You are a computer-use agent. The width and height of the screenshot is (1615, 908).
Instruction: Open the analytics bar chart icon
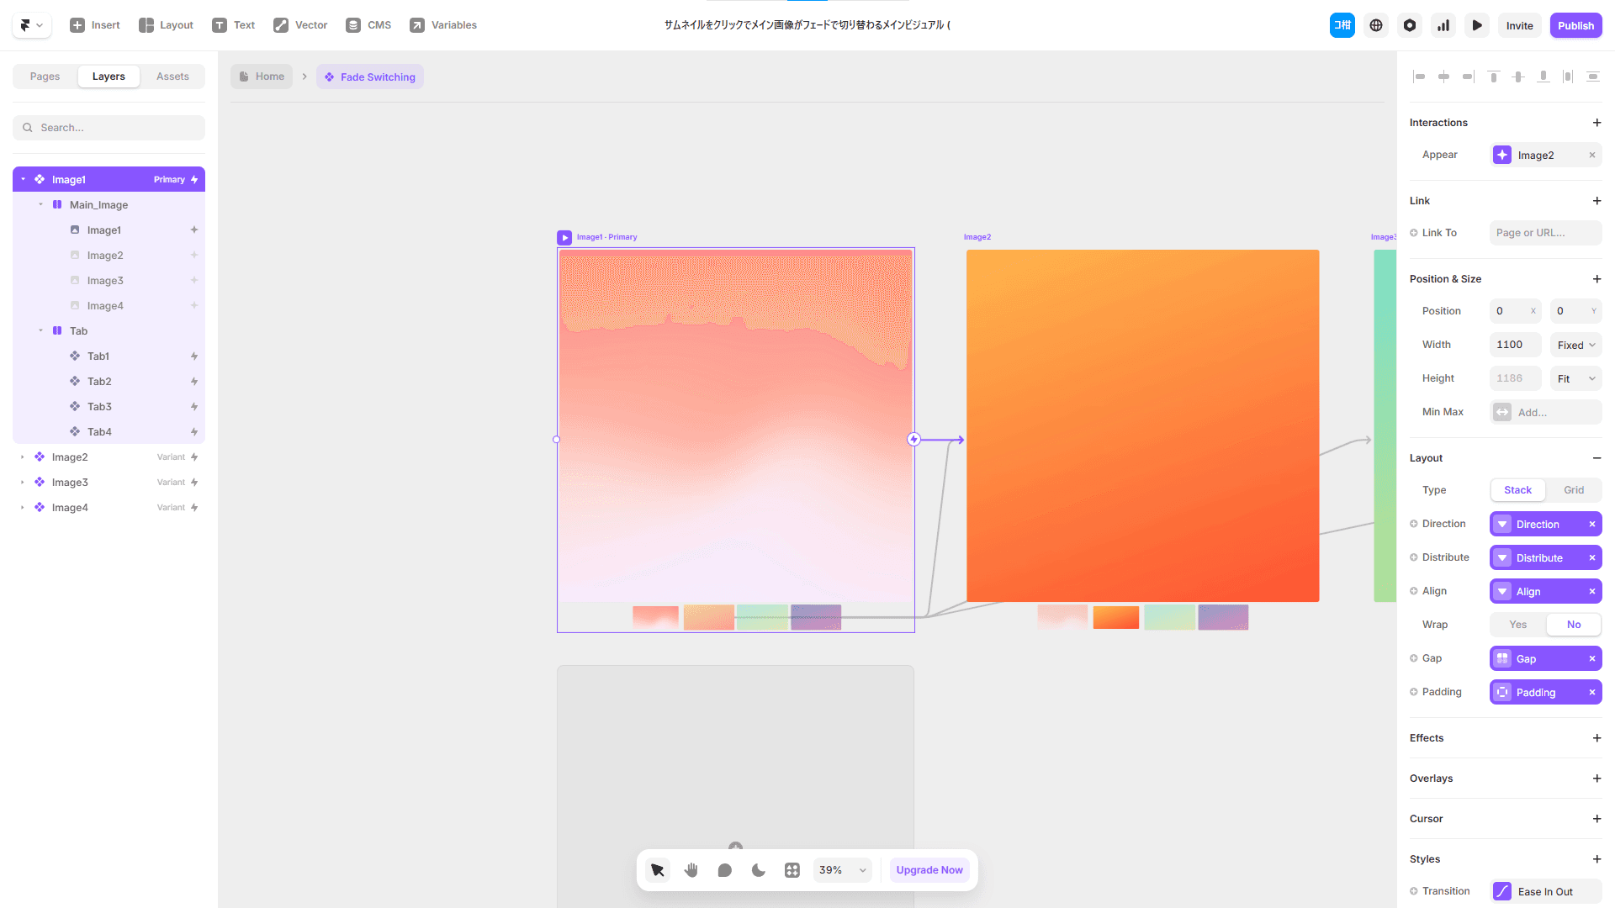click(x=1443, y=25)
